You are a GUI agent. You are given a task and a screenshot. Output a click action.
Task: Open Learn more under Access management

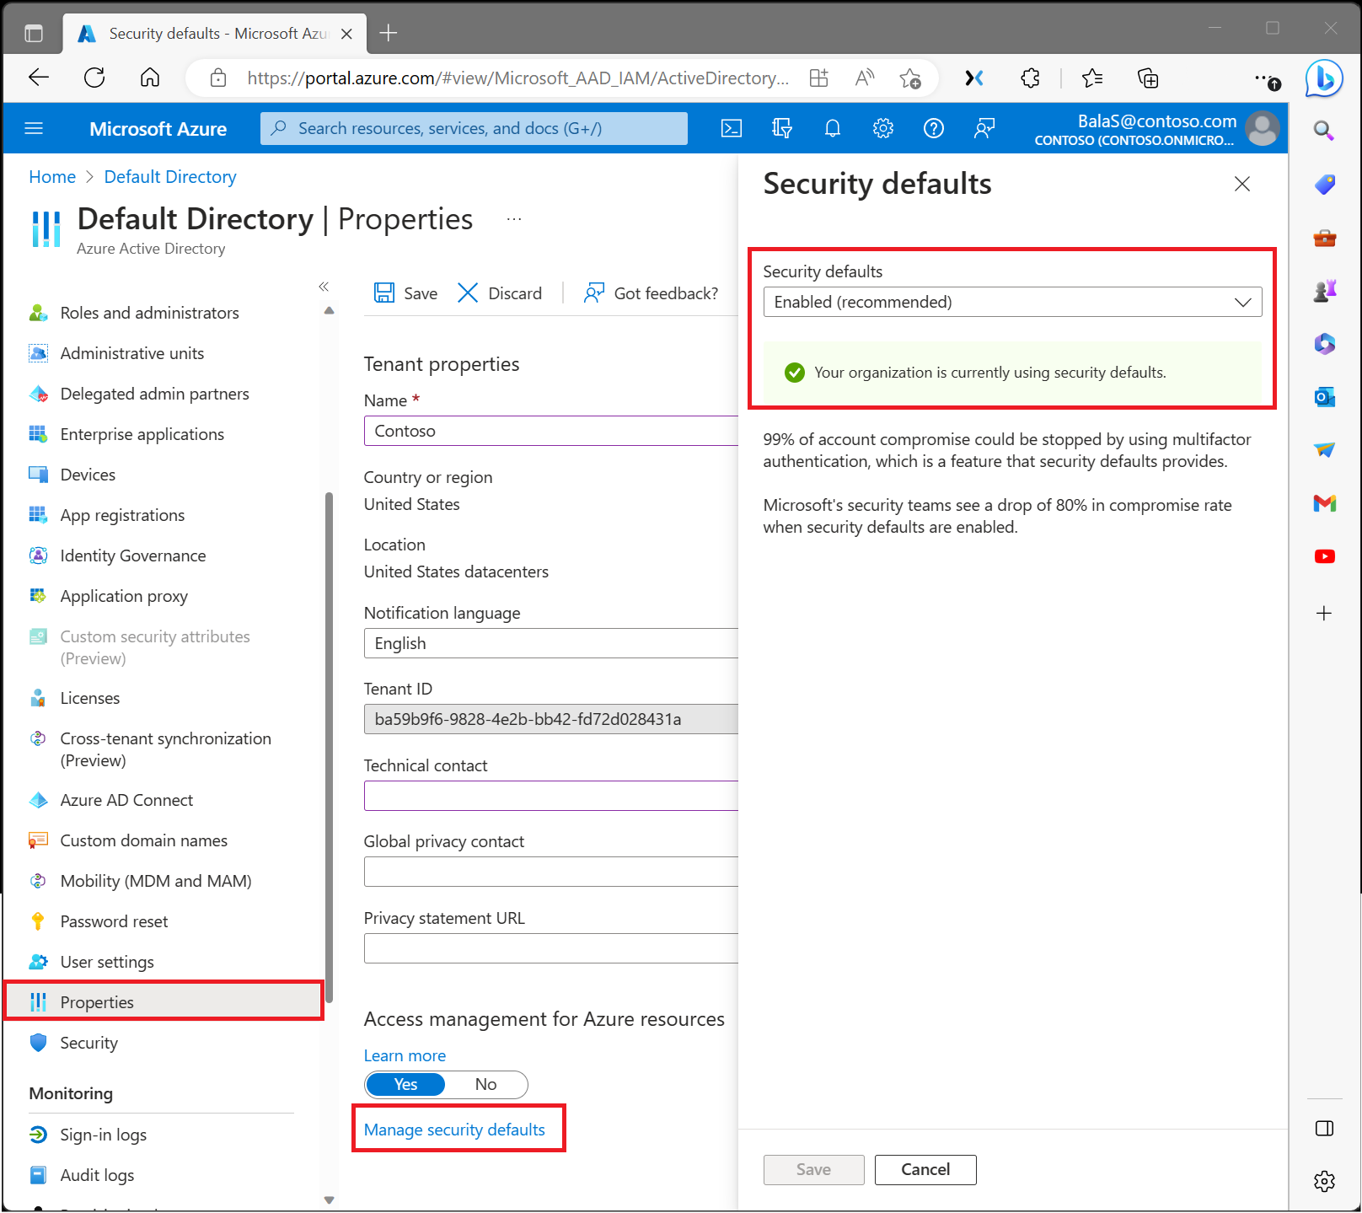click(405, 1055)
